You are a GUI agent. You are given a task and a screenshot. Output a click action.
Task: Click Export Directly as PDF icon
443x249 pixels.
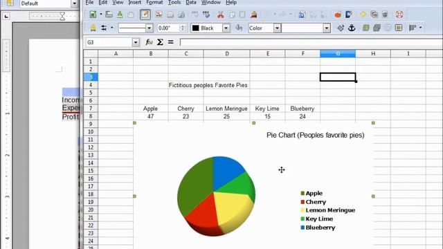tap(159, 15)
